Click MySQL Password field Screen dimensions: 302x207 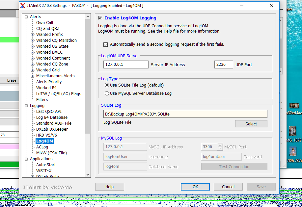[221, 157]
